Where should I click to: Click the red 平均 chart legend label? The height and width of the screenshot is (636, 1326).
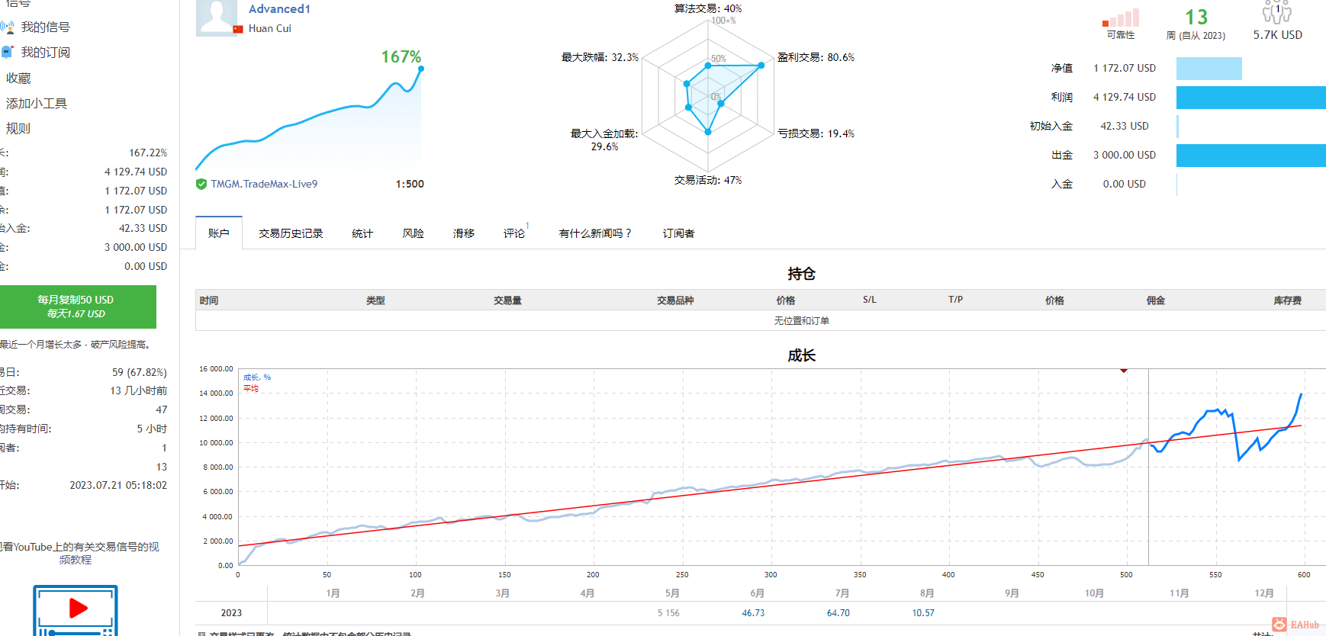point(251,389)
